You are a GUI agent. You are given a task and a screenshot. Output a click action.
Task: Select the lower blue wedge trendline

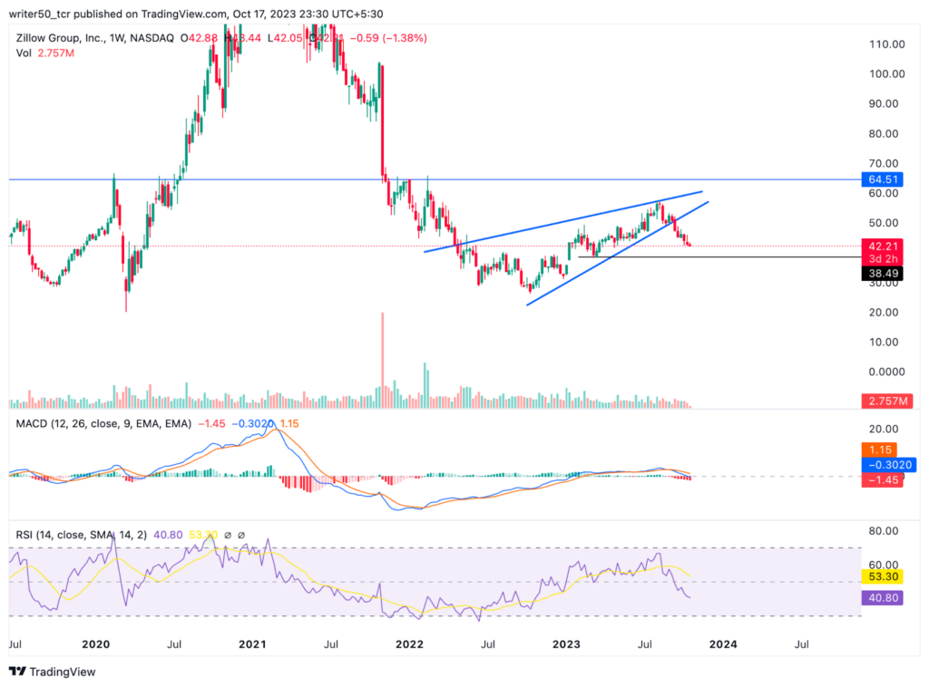[617, 254]
